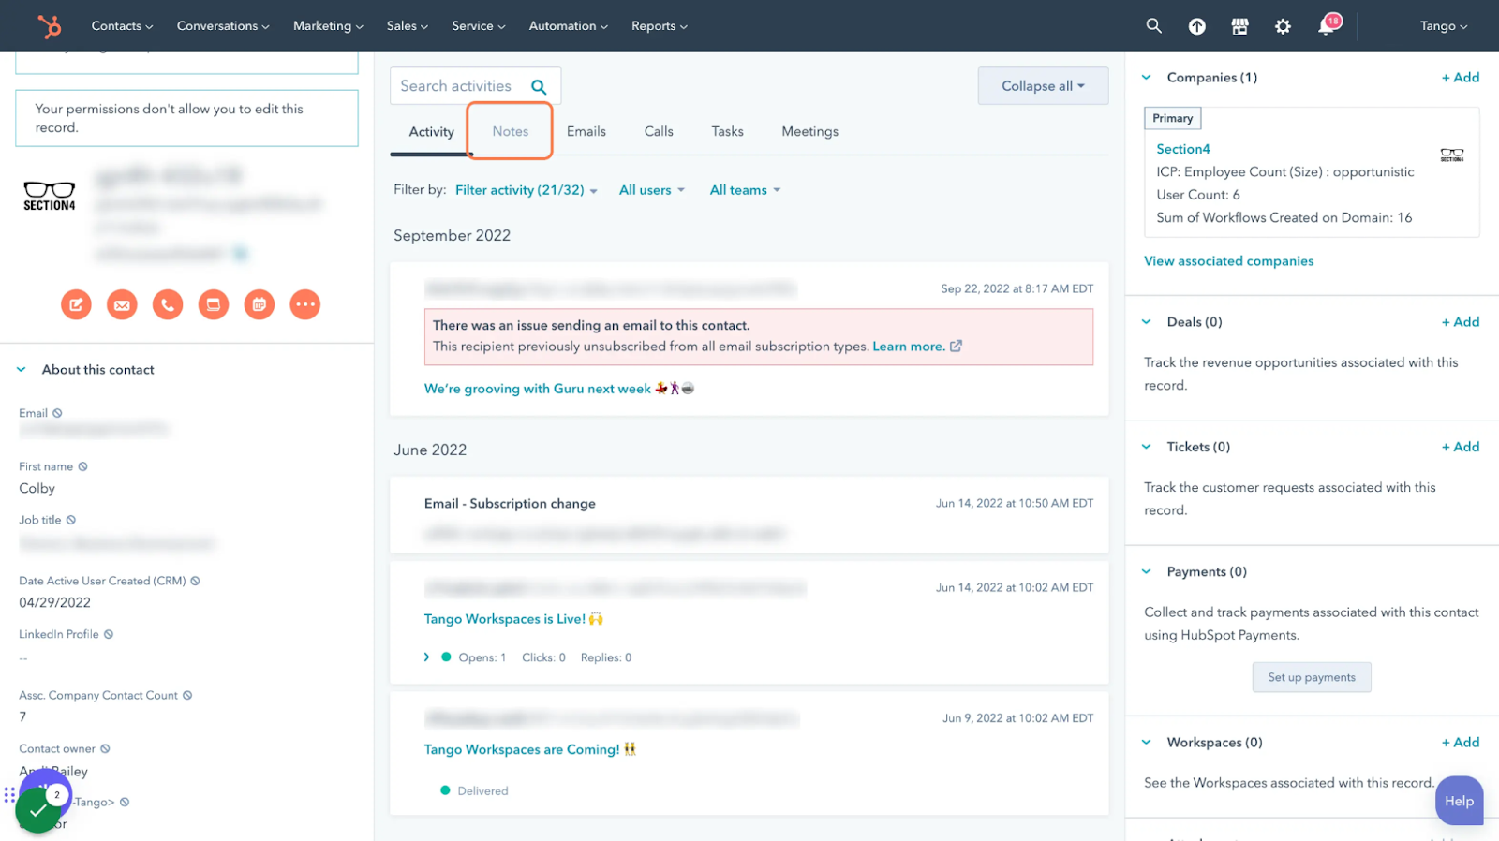This screenshot has height=841, width=1499.
Task: Open View associated companies link
Action: coord(1228,261)
